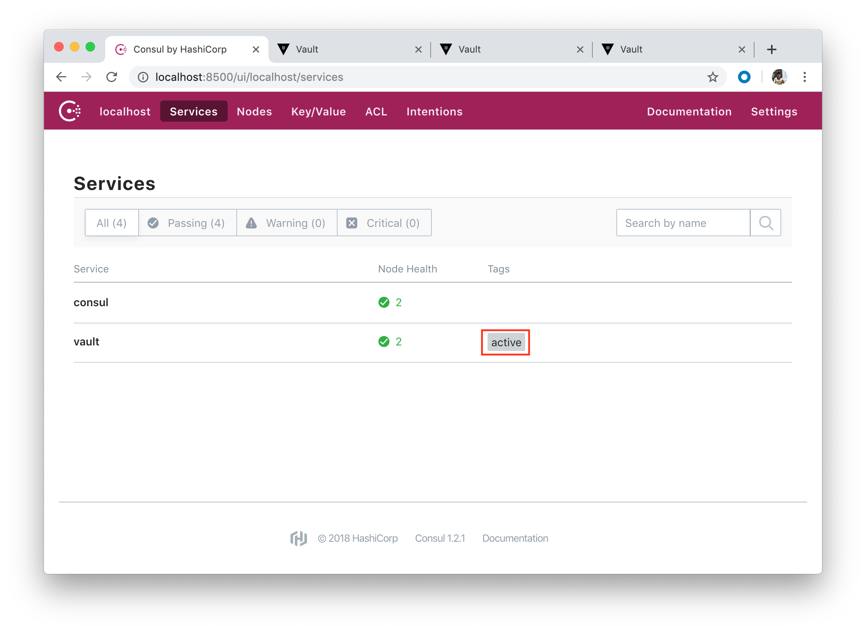
Task: Select the Warning (0) filter toggle
Action: (290, 223)
